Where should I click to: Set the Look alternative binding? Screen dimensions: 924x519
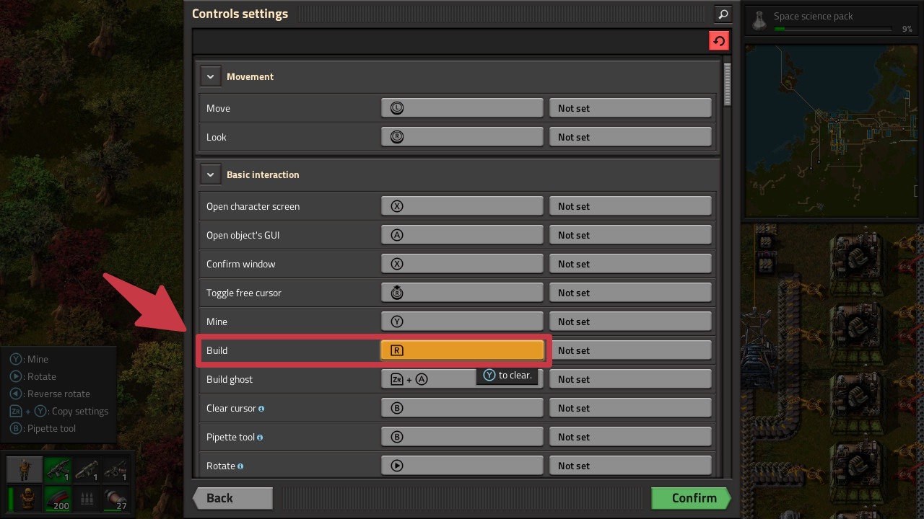(x=630, y=137)
